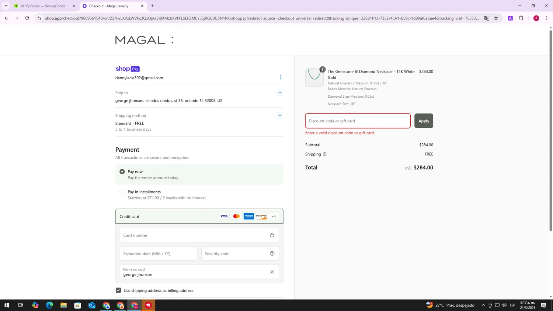Image resolution: width=553 pixels, height=311 pixels.
Task: Expand the Ship to address dropdown
Action: [x=280, y=93]
